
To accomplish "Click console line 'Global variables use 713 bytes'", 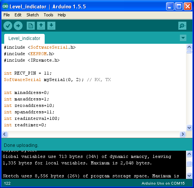I will [x=87, y=156].
